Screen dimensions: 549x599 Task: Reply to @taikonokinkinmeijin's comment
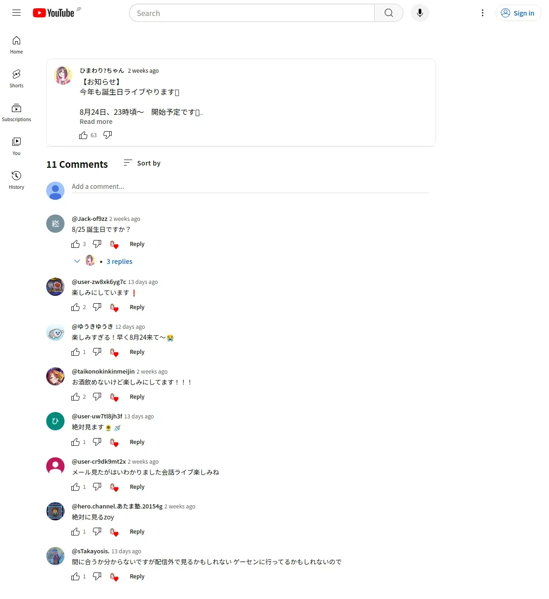(x=137, y=397)
